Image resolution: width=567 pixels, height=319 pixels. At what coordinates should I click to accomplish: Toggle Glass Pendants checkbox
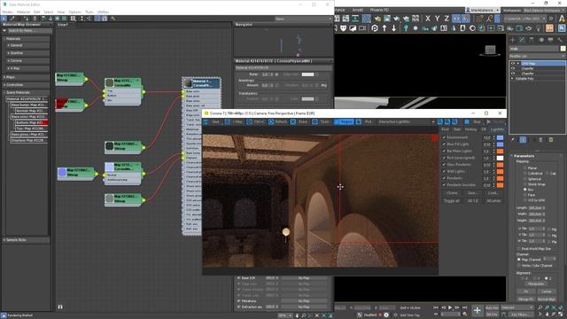[x=444, y=165]
